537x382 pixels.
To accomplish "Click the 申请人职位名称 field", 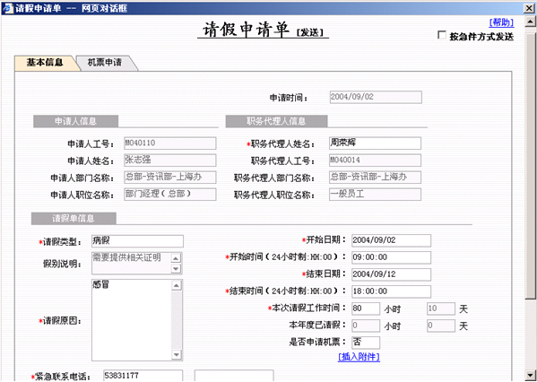I will [x=169, y=195].
